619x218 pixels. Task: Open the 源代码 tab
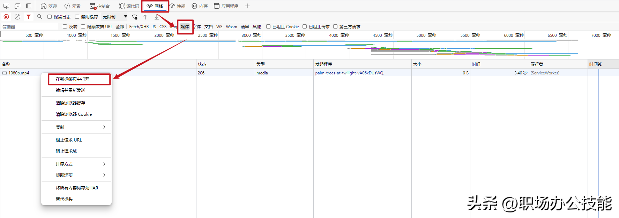click(x=129, y=6)
